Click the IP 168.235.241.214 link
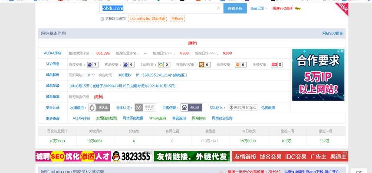 point(161,75)
